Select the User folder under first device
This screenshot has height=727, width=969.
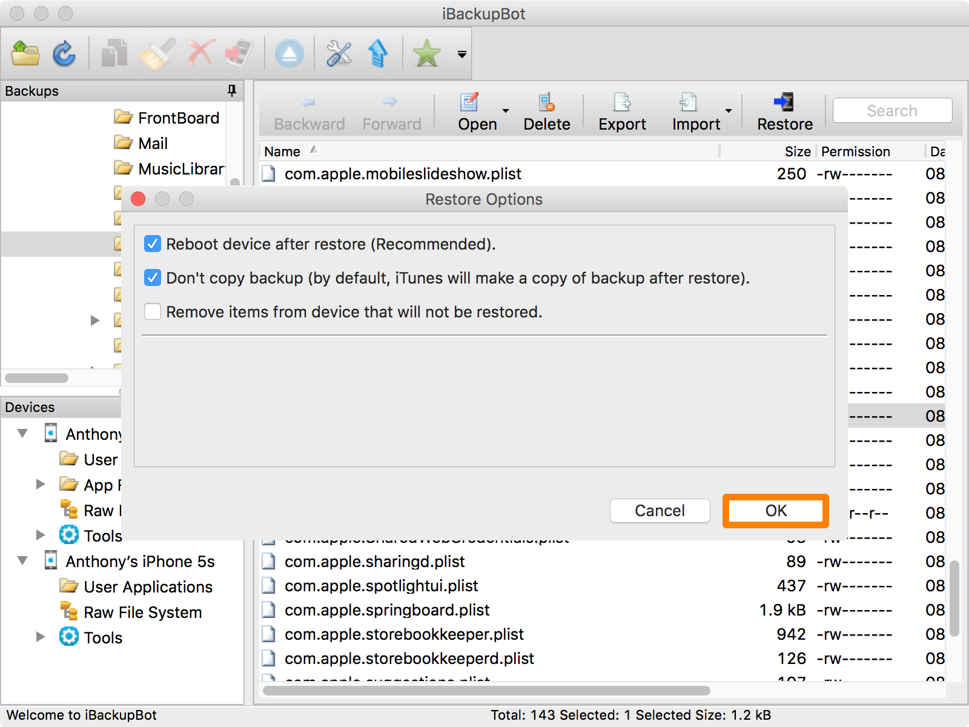tap(89, 459)
